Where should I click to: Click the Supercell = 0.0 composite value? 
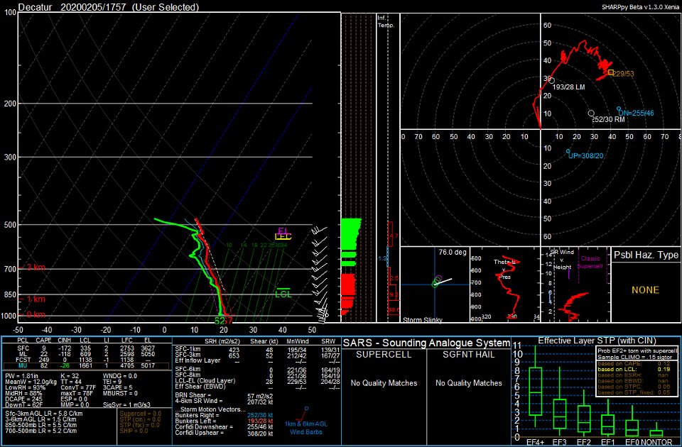(x=140, y=414)
